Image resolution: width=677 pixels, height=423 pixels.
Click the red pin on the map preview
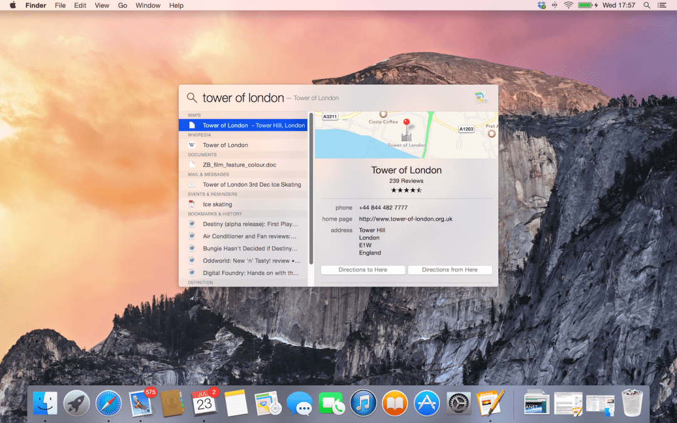406,123
